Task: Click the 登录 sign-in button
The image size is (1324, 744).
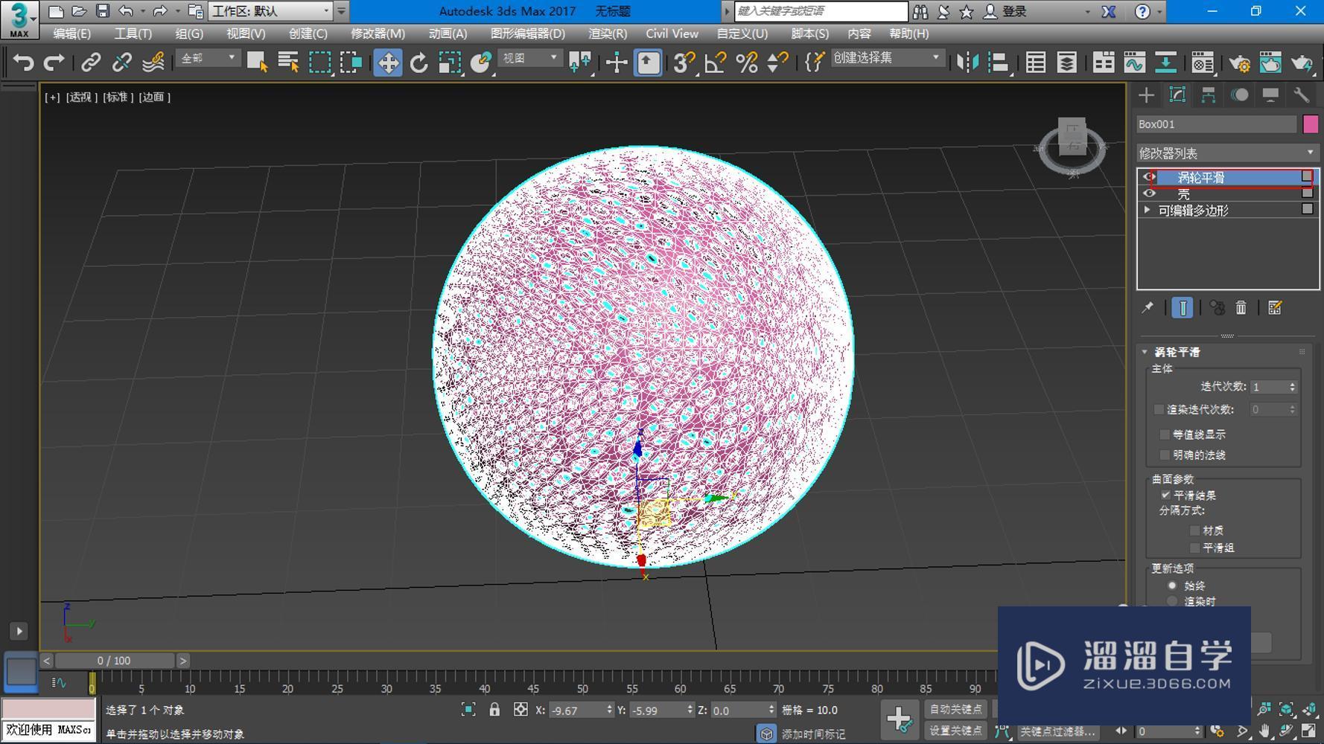Action: (x=1005, y=11)
